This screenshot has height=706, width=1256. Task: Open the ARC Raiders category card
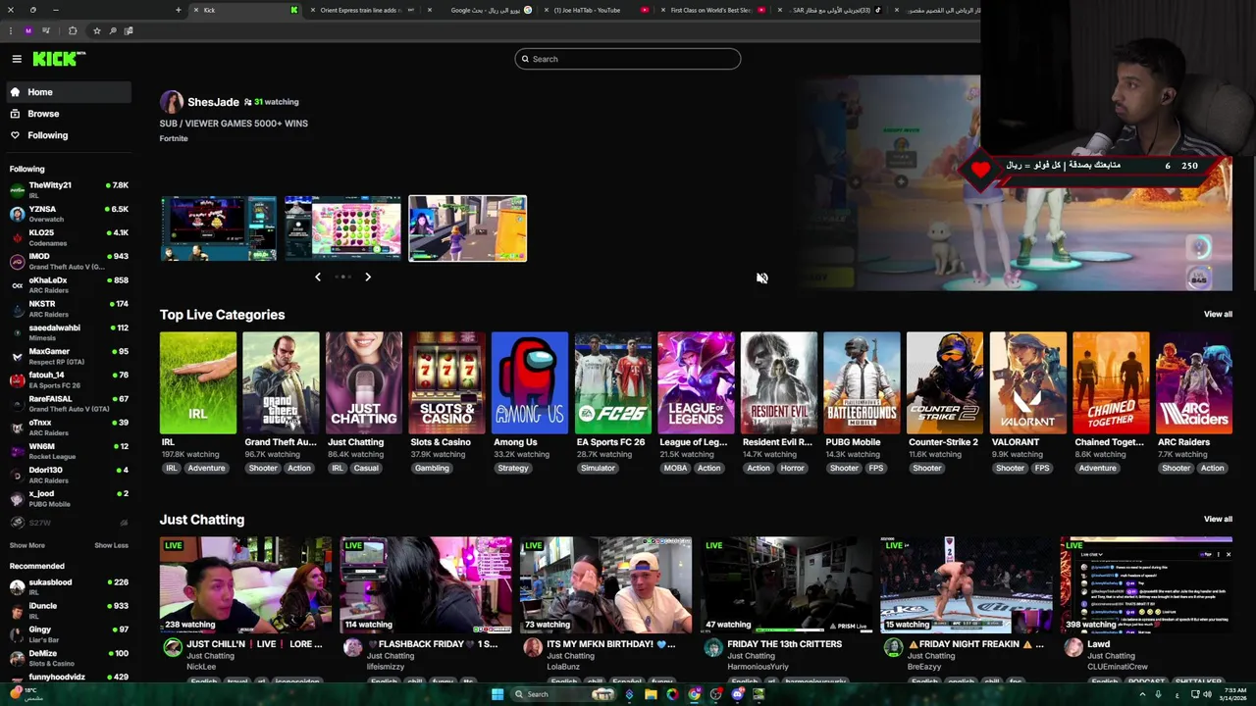pyautogui.click(x=1194, y=382)
